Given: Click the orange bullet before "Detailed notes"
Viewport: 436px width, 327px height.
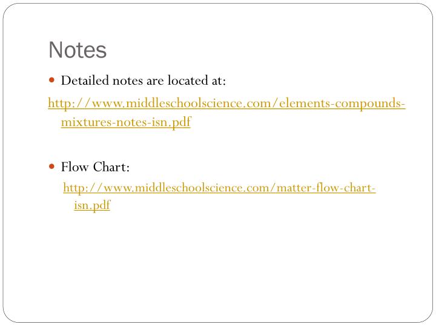Looking at the screenshot, I should (x=51, y=81).
